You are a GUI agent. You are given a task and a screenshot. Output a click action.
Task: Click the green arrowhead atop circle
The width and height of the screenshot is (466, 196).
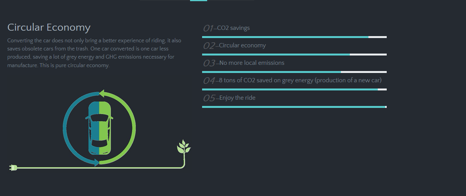(102, 93)
